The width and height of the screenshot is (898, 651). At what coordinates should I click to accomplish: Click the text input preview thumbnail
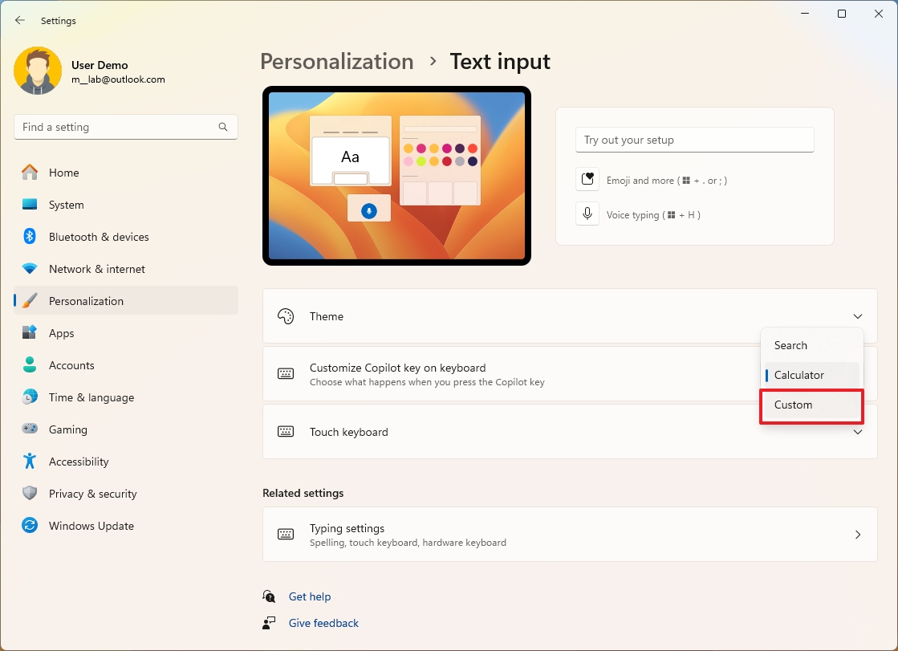point(397,176)
